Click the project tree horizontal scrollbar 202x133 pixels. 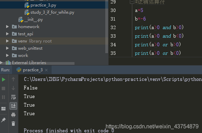(40, 63)
